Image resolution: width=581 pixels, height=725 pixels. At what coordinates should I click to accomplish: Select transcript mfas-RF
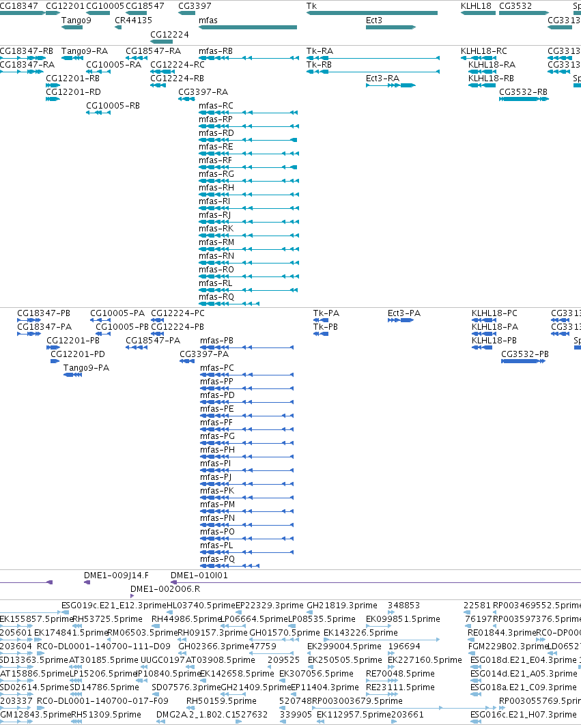[215, 160]
